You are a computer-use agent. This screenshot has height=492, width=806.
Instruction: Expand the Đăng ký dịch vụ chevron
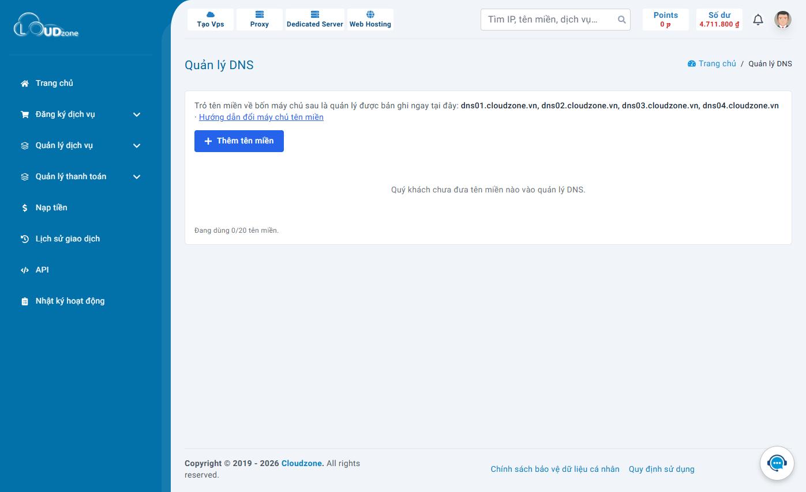(x=137, y=115)
